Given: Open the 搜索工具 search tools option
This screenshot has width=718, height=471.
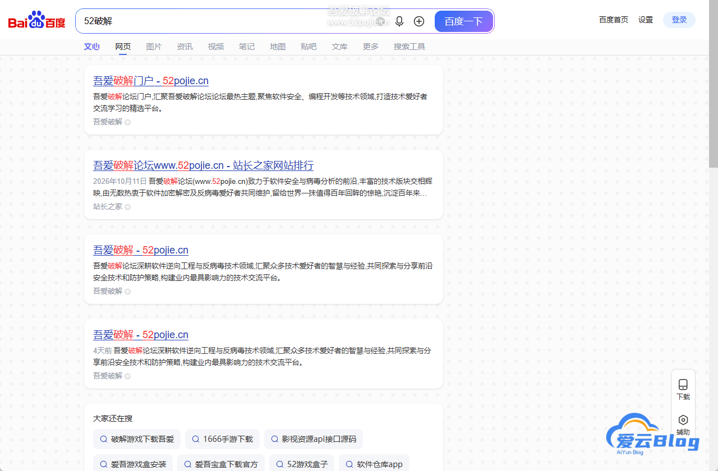Looking at the screenshot, I should pos(409,47).
